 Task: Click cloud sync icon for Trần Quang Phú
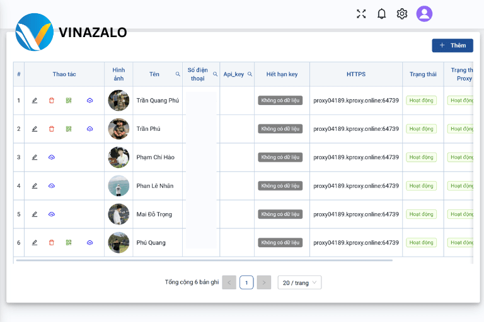tap(90, 101)
